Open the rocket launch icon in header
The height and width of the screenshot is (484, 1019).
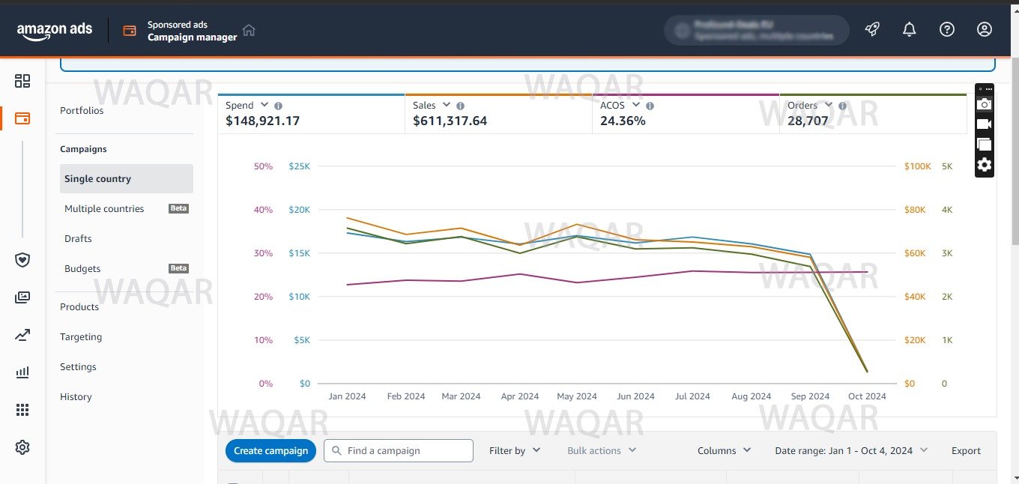(872, 29)
